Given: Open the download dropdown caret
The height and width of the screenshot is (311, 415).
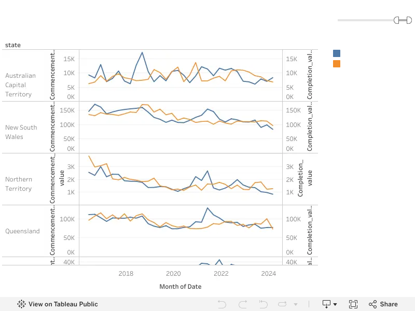Looking at the screenshot, I should click(335, 304).
